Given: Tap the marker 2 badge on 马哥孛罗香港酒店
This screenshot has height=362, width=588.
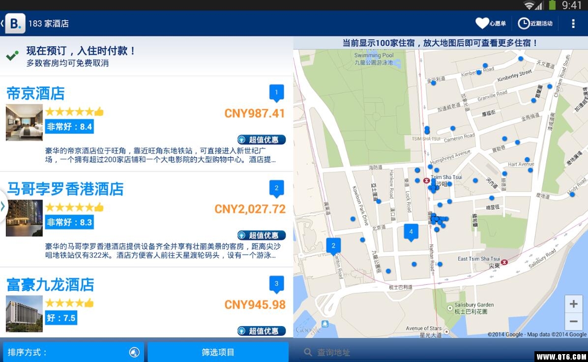Looking at the screenshot, I should point(276,189).
